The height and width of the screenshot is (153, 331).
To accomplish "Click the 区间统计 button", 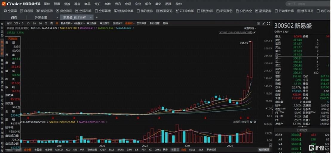I will pyautogui.click(x=118, y=23).
